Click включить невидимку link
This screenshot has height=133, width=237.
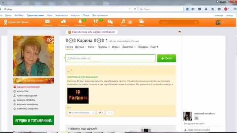pos(27,104)
